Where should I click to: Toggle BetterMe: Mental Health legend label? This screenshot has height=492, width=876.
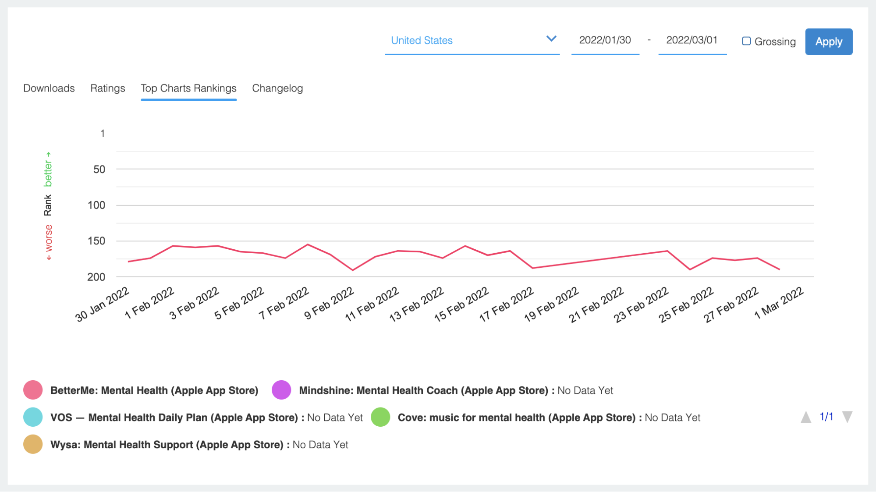154,390
